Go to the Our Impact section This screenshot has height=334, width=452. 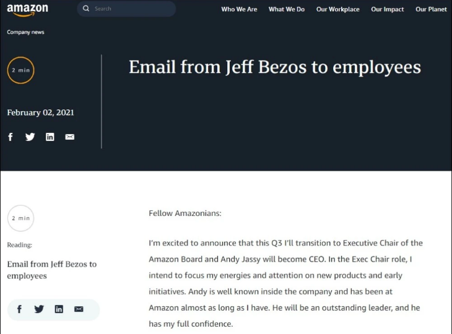(387, 9)
